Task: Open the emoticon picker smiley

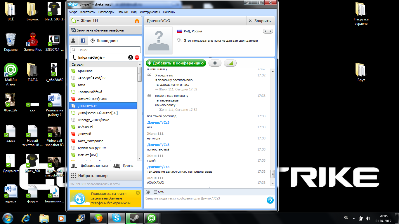Action: point(148,192)
